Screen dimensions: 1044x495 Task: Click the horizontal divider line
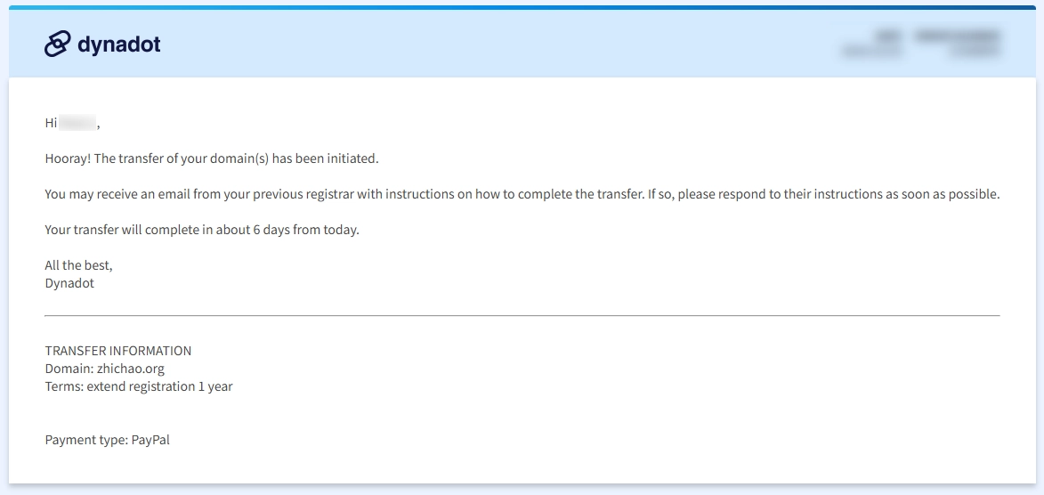click(522, 315)
